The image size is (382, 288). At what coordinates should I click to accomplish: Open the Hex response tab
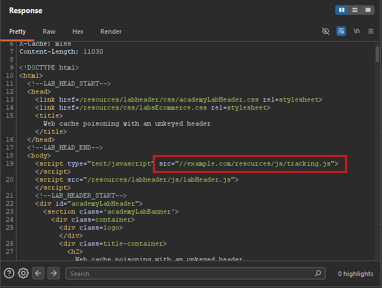[78, 31]
